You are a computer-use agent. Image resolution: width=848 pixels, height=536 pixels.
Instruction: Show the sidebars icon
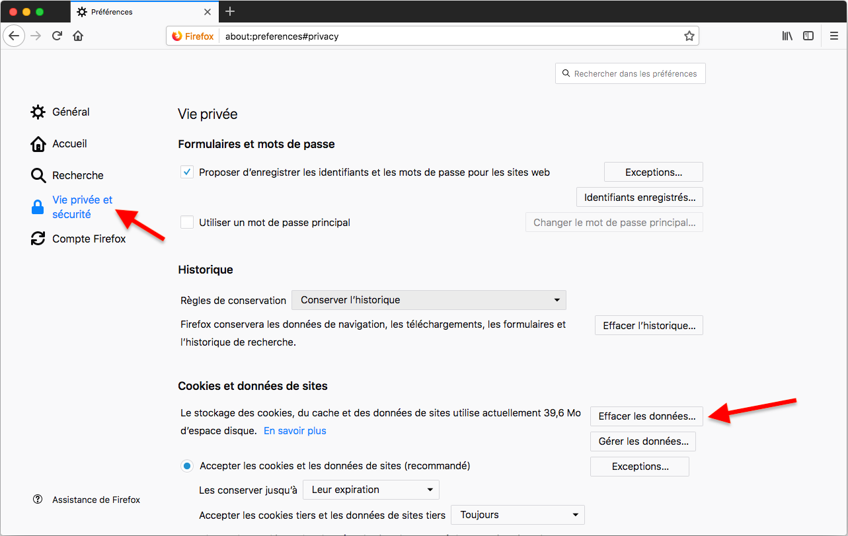click(x=808, y=36)
